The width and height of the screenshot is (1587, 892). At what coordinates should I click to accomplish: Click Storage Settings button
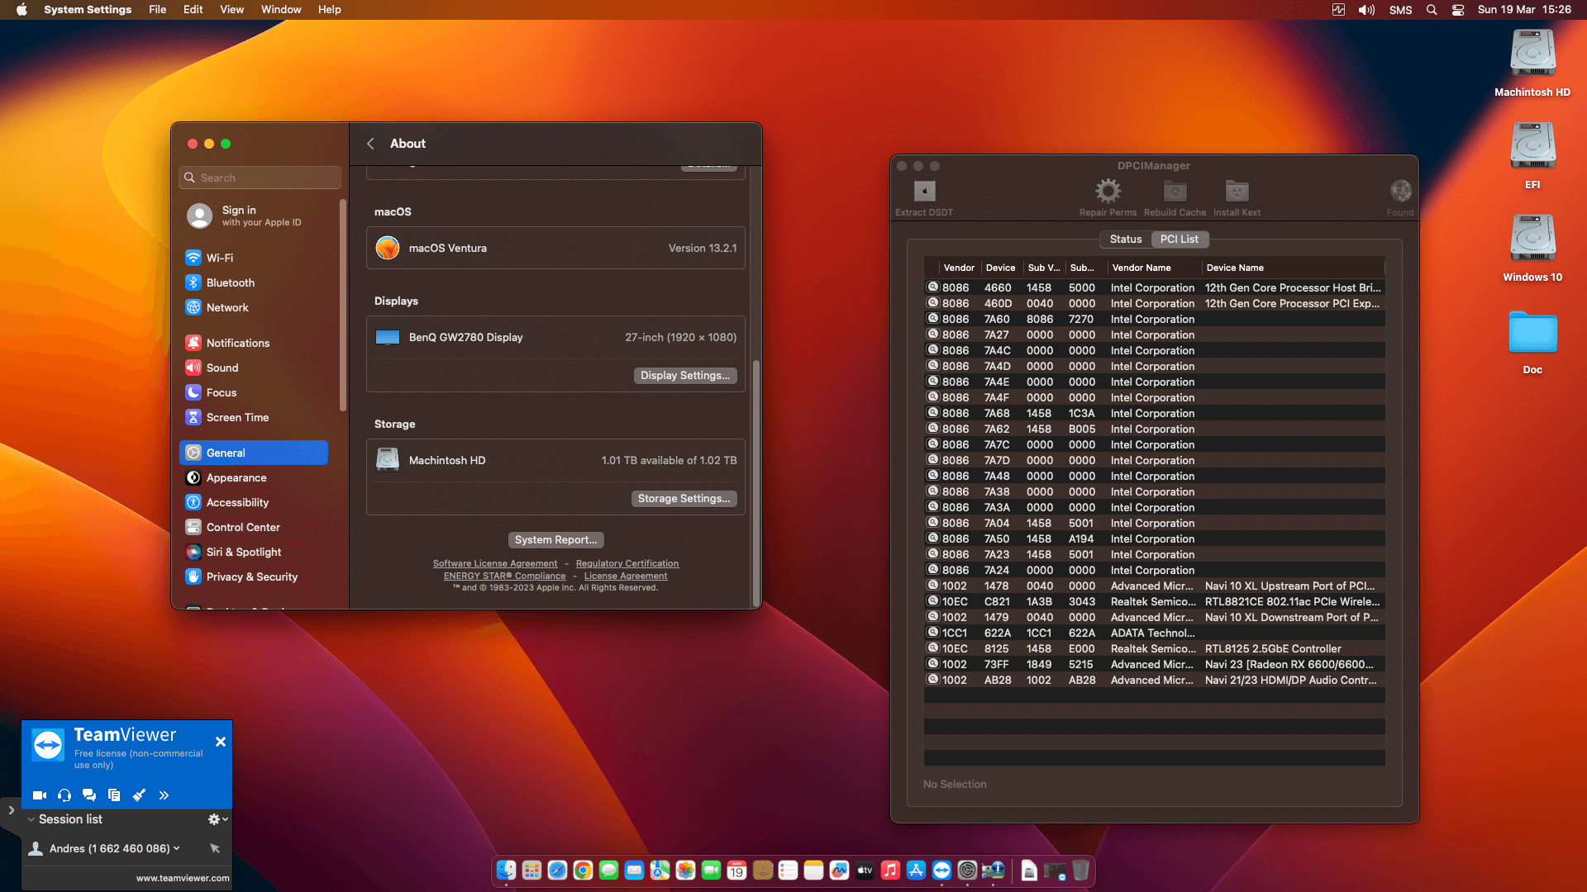[684, 498]
